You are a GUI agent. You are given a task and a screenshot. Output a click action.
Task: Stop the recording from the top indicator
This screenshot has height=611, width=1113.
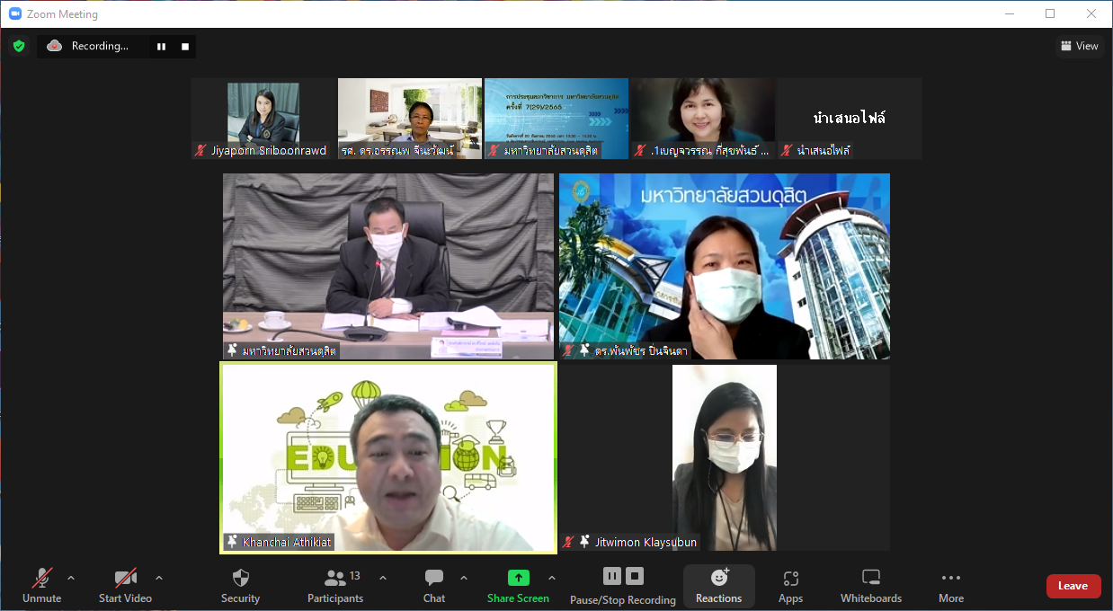(185, 47)
